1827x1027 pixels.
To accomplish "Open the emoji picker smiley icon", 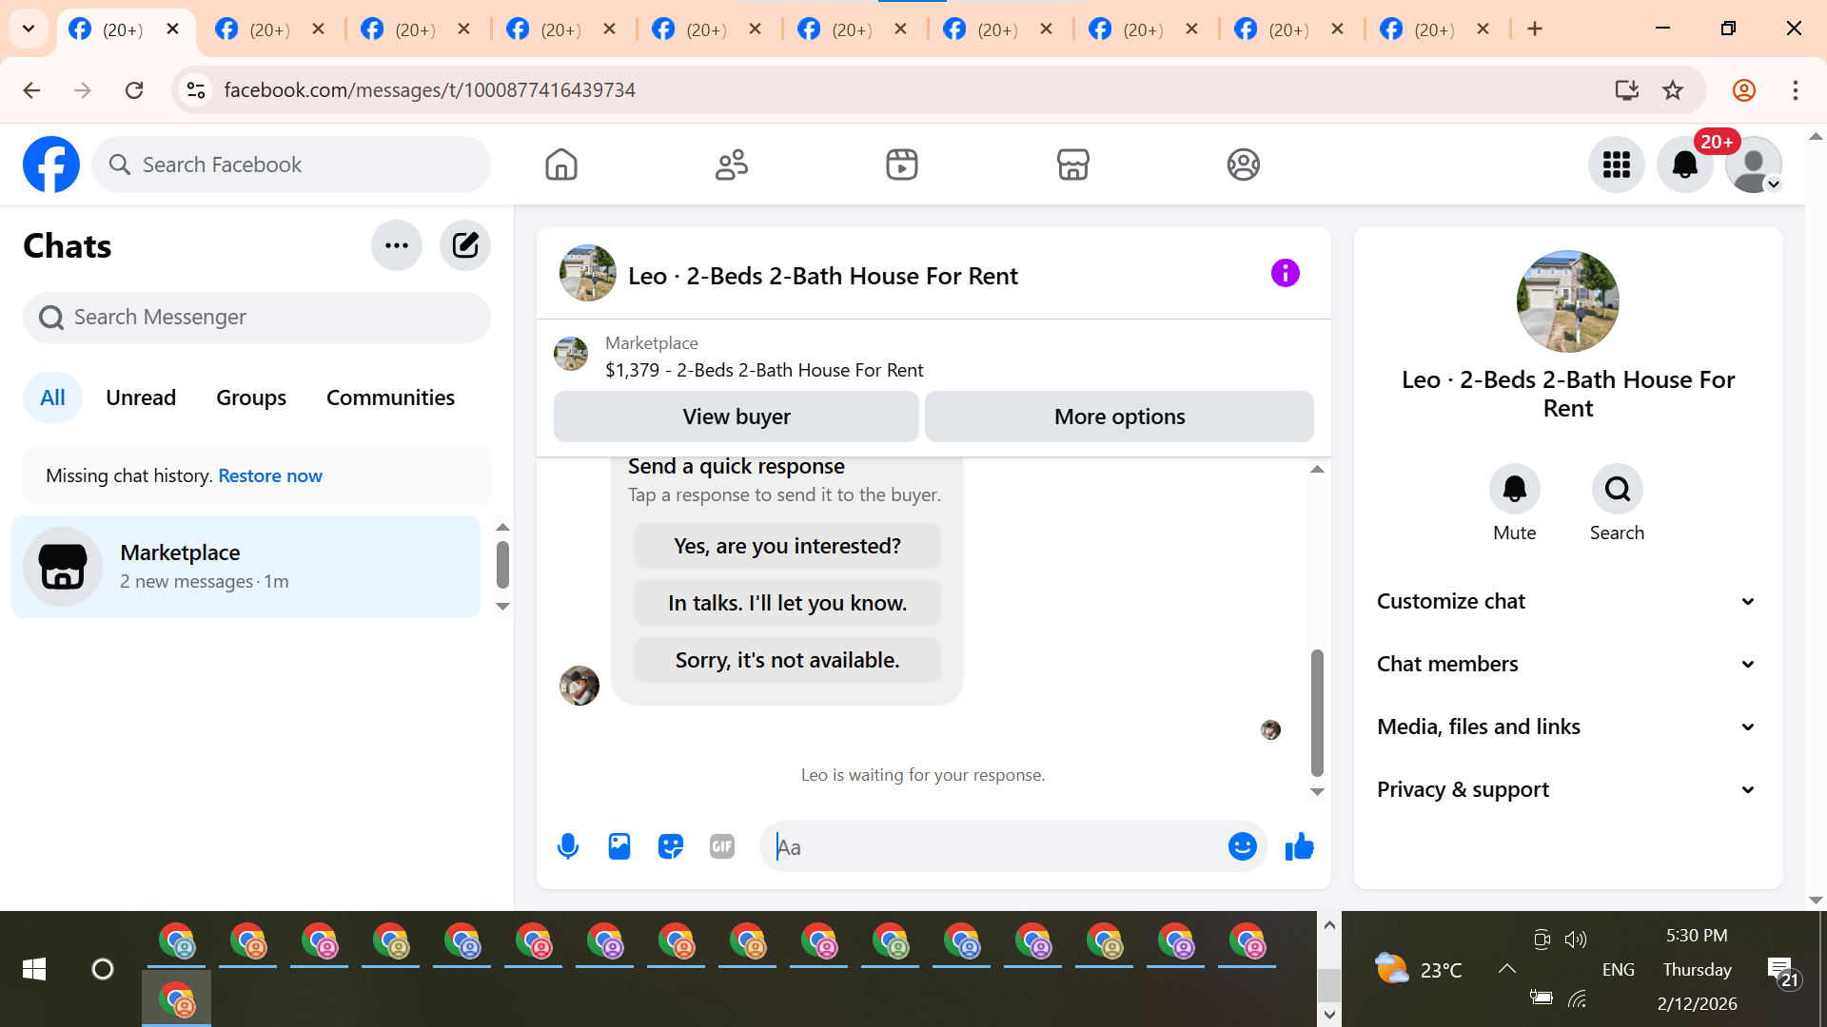I will tap(1242, 846).
